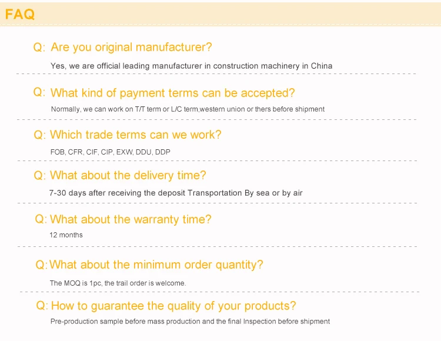Image resolution: width=441 pixels, height=341 pixels.
Task: Click the Q: marker before quality guarantee
Action: coord(42,306)
